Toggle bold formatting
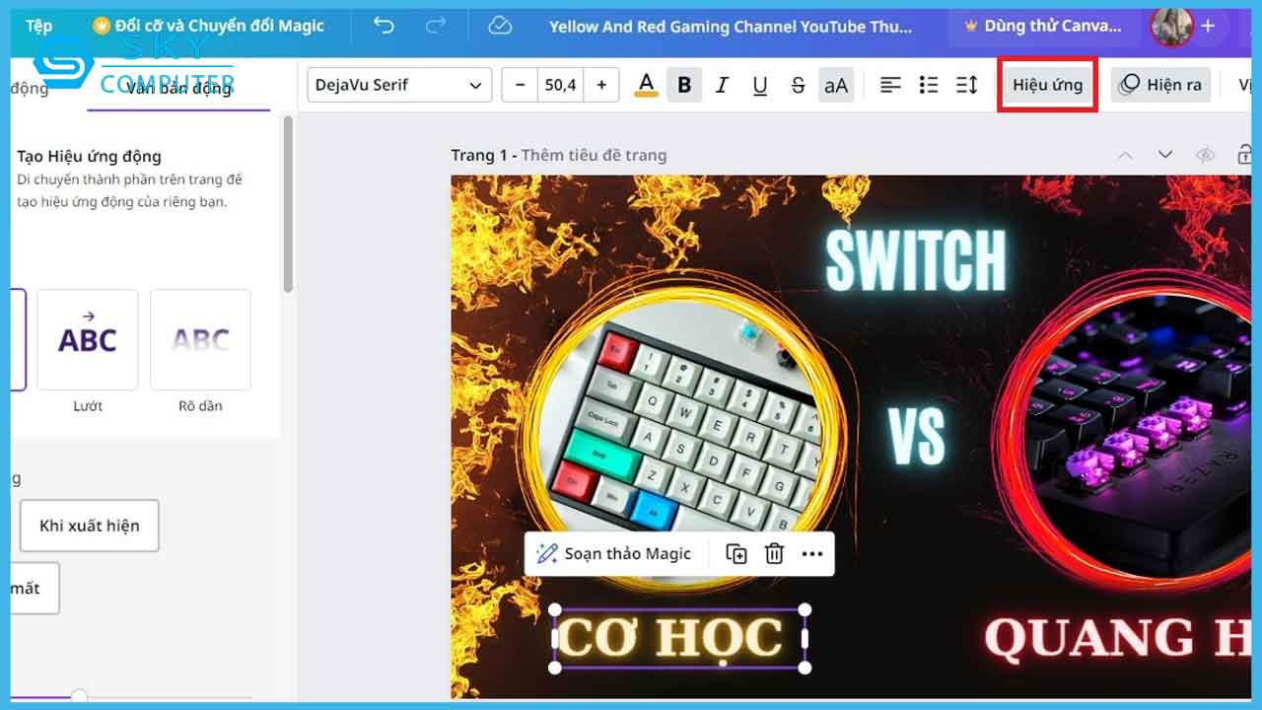This screenshot has height=710, width=1262. pos(684,85)
